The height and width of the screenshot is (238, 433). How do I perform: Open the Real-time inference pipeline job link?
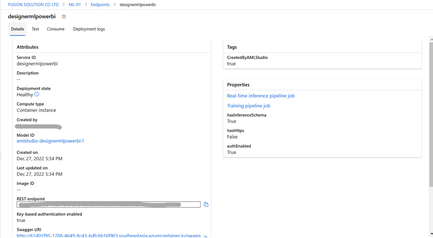tap(261, 96)
